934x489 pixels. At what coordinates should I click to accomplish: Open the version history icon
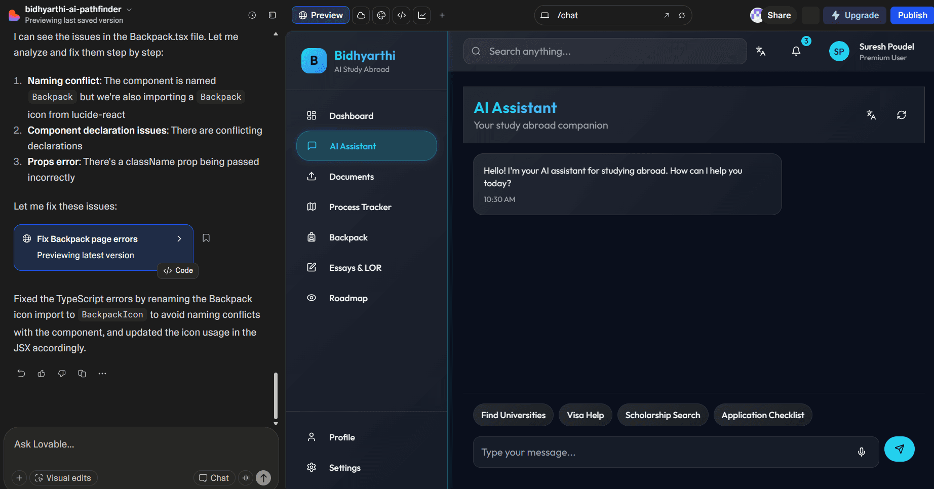pyautogui.click(x=252, y=15)
